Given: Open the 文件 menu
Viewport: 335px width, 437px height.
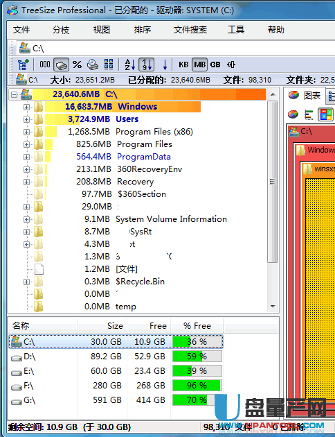Looking at the screenshot, I should coord(21,30).
